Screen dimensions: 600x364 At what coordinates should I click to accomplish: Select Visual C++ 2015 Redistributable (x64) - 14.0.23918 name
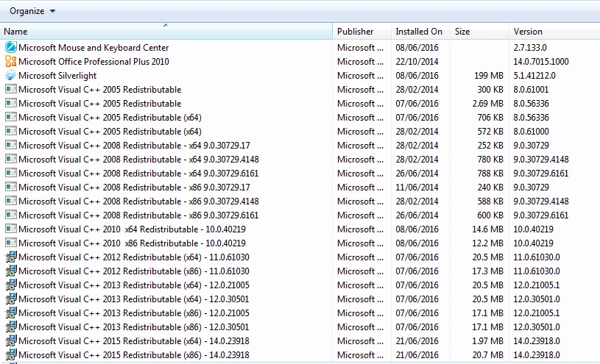pyautogui.click(x=134, y=340)
